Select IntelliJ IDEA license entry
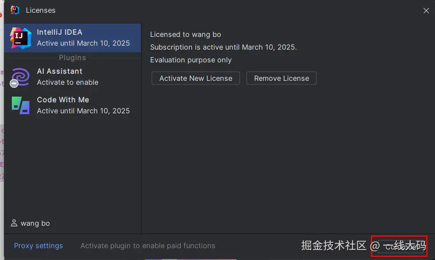The height and width of the screenshot is (260, 435). (72, 38)
